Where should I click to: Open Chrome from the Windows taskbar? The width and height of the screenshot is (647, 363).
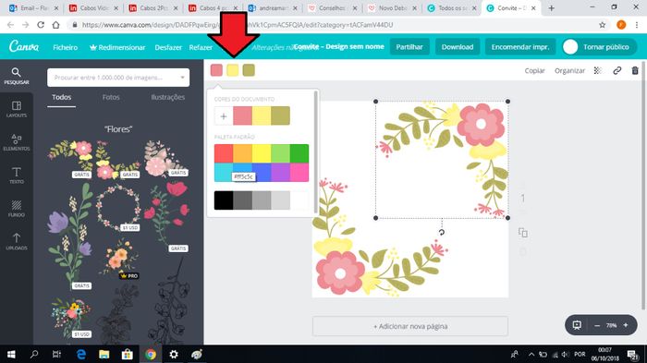point(150,354)
